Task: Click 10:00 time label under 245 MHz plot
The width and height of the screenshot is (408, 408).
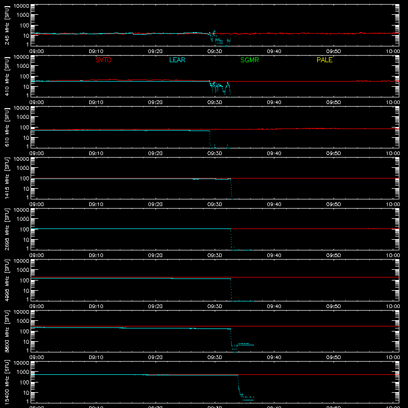Action: pyautogui.click(x=393, y=52)
